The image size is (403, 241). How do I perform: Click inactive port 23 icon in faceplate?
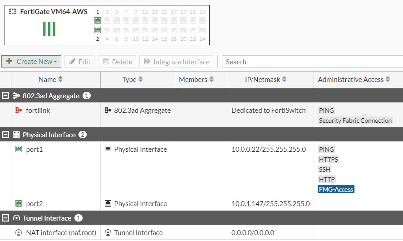tap(202, 20)
